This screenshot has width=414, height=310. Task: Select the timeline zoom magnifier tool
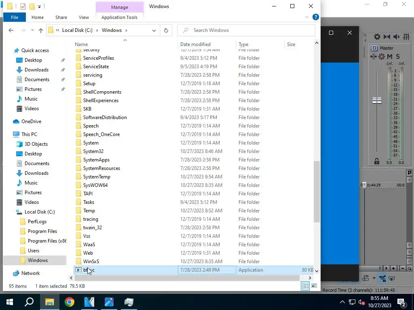click(410, 268)
